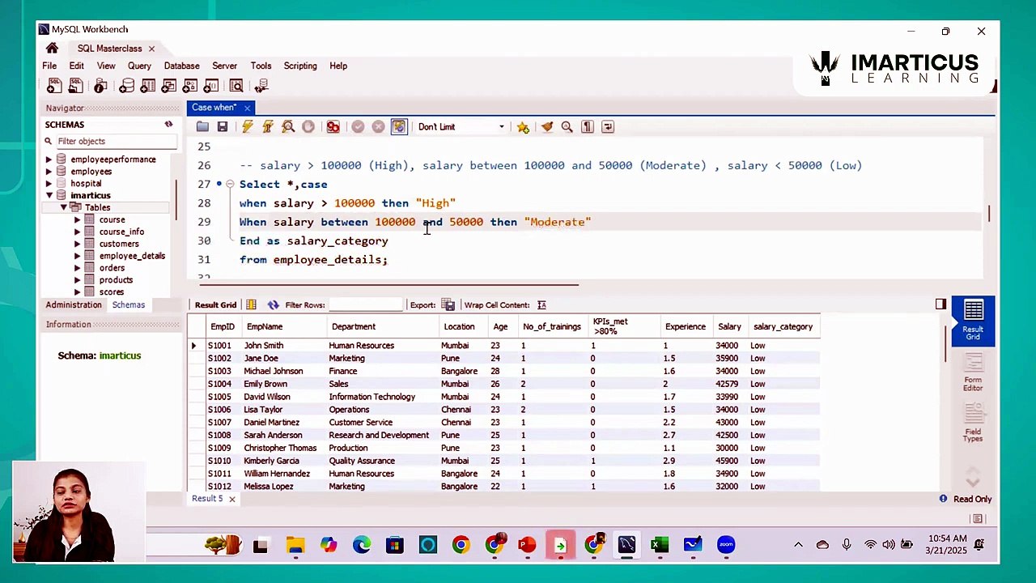Switch to the Administration tab

pos(74,304)
